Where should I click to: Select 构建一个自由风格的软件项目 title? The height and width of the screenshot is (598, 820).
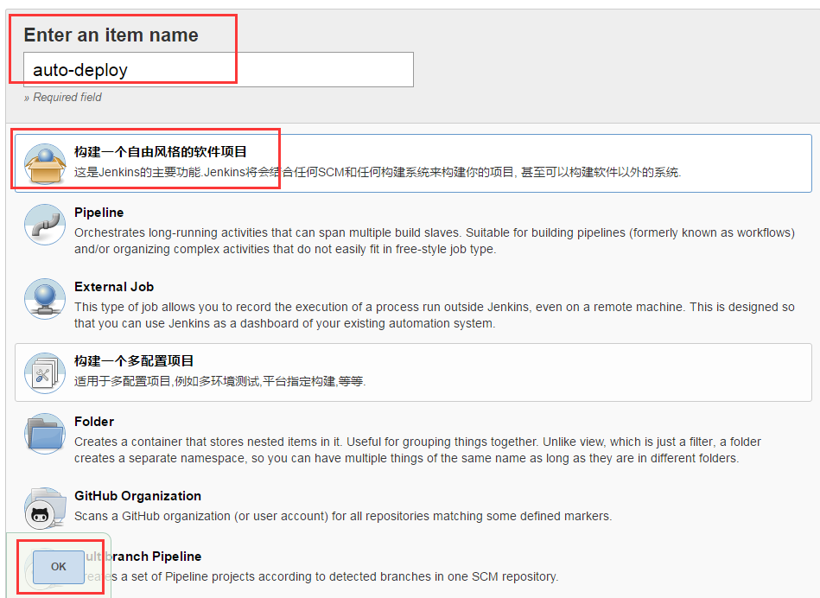pos(161,152)
